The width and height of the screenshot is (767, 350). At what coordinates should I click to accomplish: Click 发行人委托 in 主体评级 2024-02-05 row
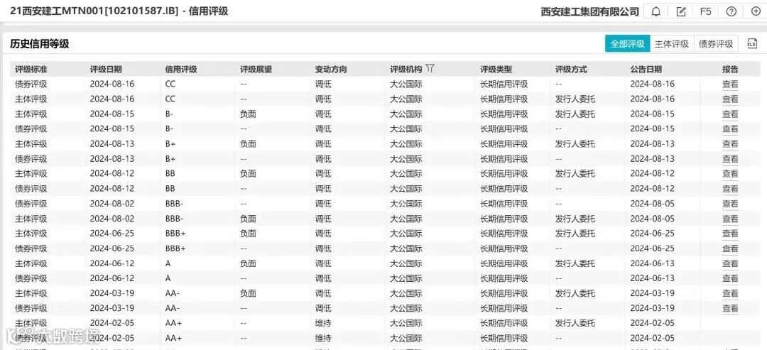[x=575, y=323]
